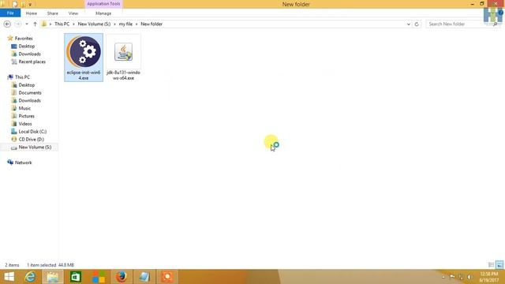Refresh the New folder view

(417, 24)
